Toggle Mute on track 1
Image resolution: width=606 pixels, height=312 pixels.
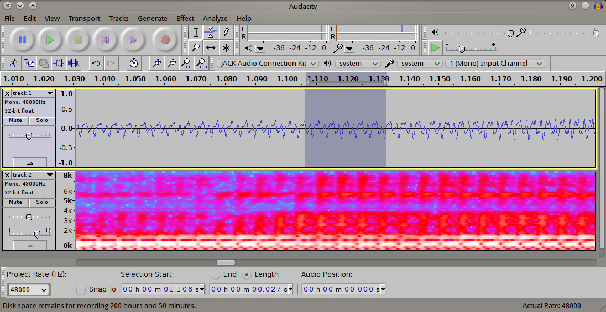(15, 120)
